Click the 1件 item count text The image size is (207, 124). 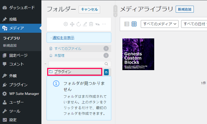click(x=203, y=83)
